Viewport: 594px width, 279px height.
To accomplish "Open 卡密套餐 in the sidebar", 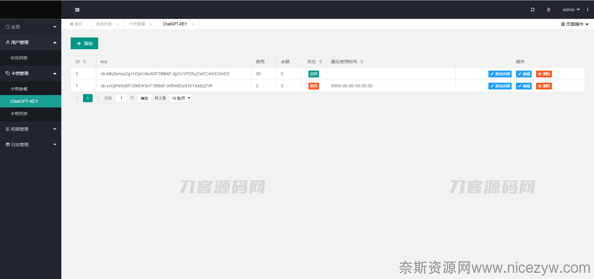I will [x=31, y=89].
